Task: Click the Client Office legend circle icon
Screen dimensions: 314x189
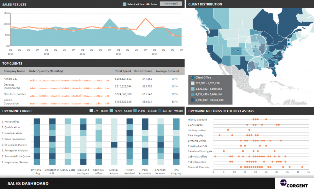Action: tap(193, 78)
